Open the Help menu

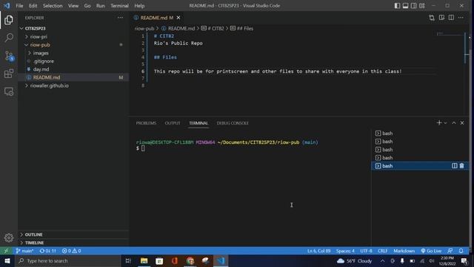[x=139, y=5]
